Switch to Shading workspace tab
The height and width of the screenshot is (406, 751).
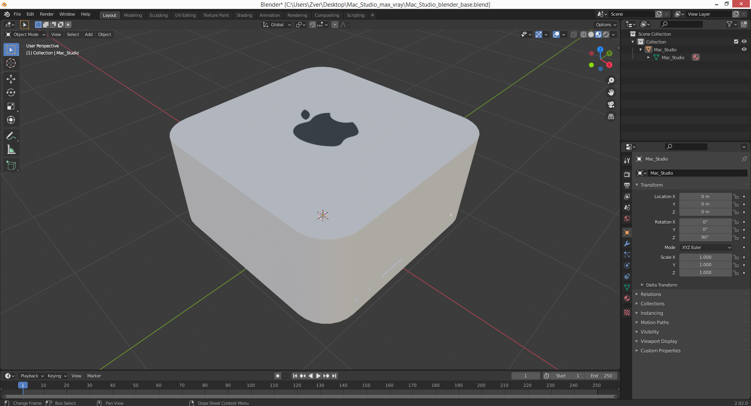(244, 15)
